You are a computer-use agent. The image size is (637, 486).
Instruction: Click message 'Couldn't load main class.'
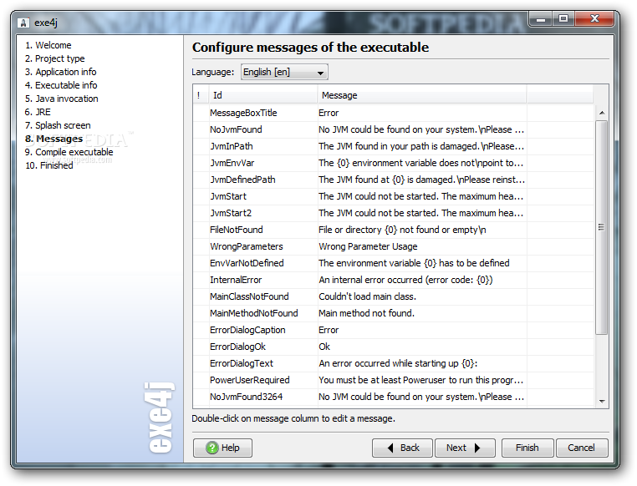click(x=367, y=296)
